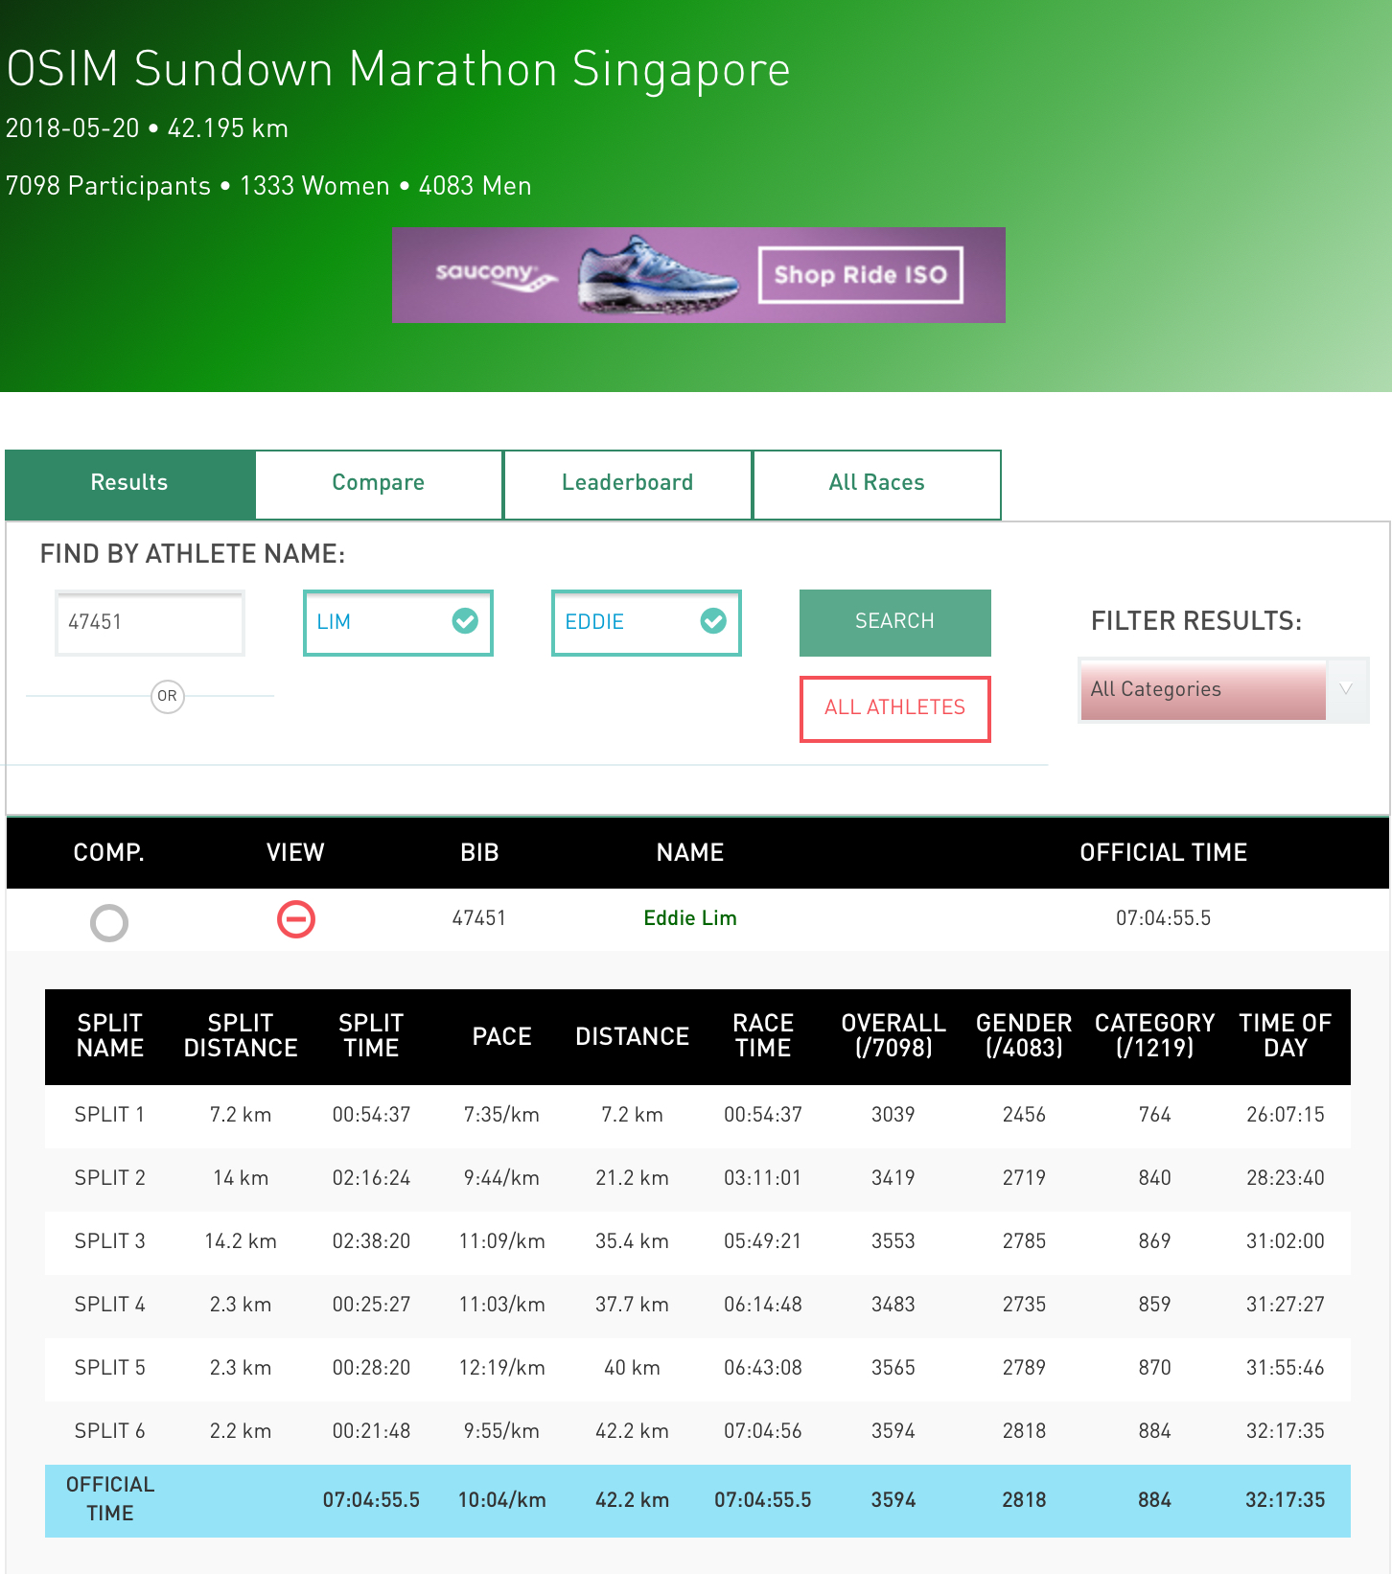Click the 12:19/km pace value
Screen dimensions: 1392x1574
(x=501, y=1368)
